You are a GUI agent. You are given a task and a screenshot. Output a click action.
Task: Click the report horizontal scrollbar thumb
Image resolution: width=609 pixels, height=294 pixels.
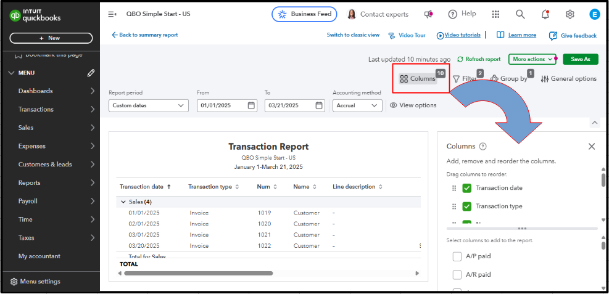tap(198, 274)
